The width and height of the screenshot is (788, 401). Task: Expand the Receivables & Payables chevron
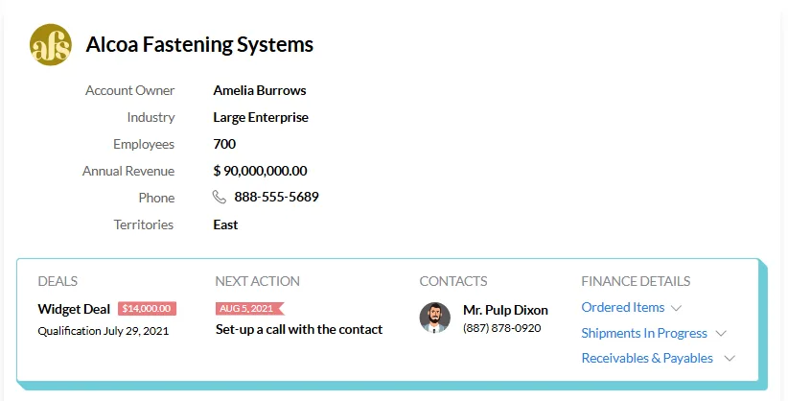(730, 359)
